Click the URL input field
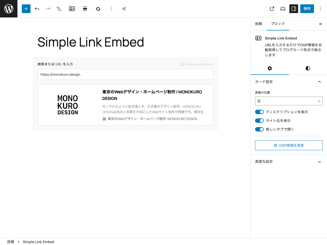Screen dimensions: 327x245 point(125,74)
